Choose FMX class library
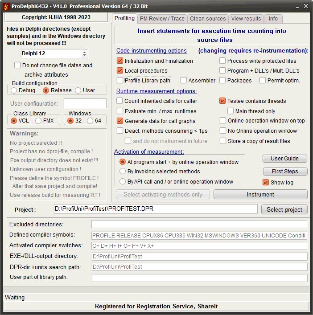Screen dimensions: 313x315 [x=38, y=121]
